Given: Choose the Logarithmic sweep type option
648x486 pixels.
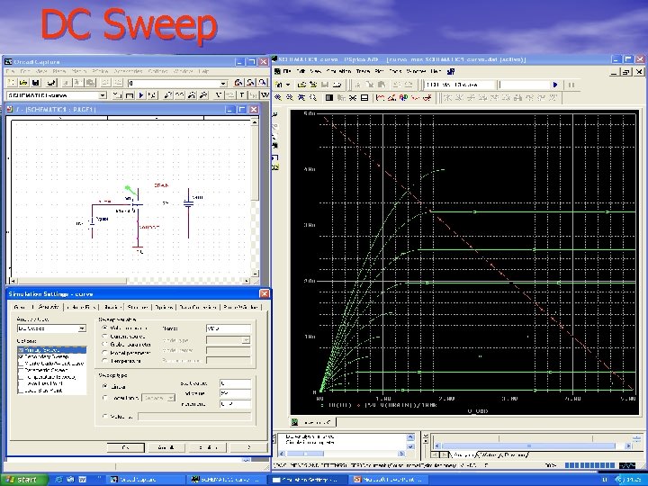Looking at the screenshot, I should coord(103,397).
